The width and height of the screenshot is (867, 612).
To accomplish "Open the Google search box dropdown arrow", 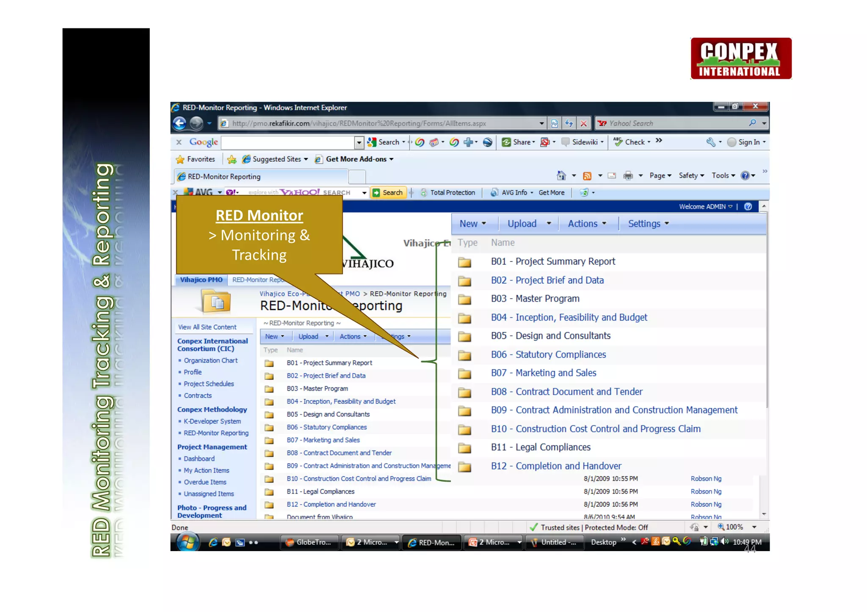I will click(x=359, y=142).
